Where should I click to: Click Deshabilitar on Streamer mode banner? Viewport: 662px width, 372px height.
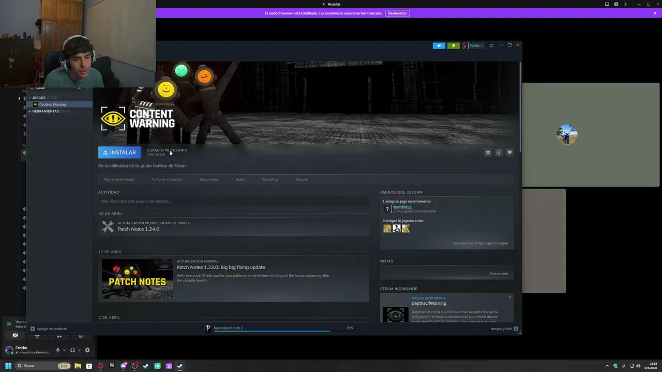pyautogui.click(x=397, y=13)
